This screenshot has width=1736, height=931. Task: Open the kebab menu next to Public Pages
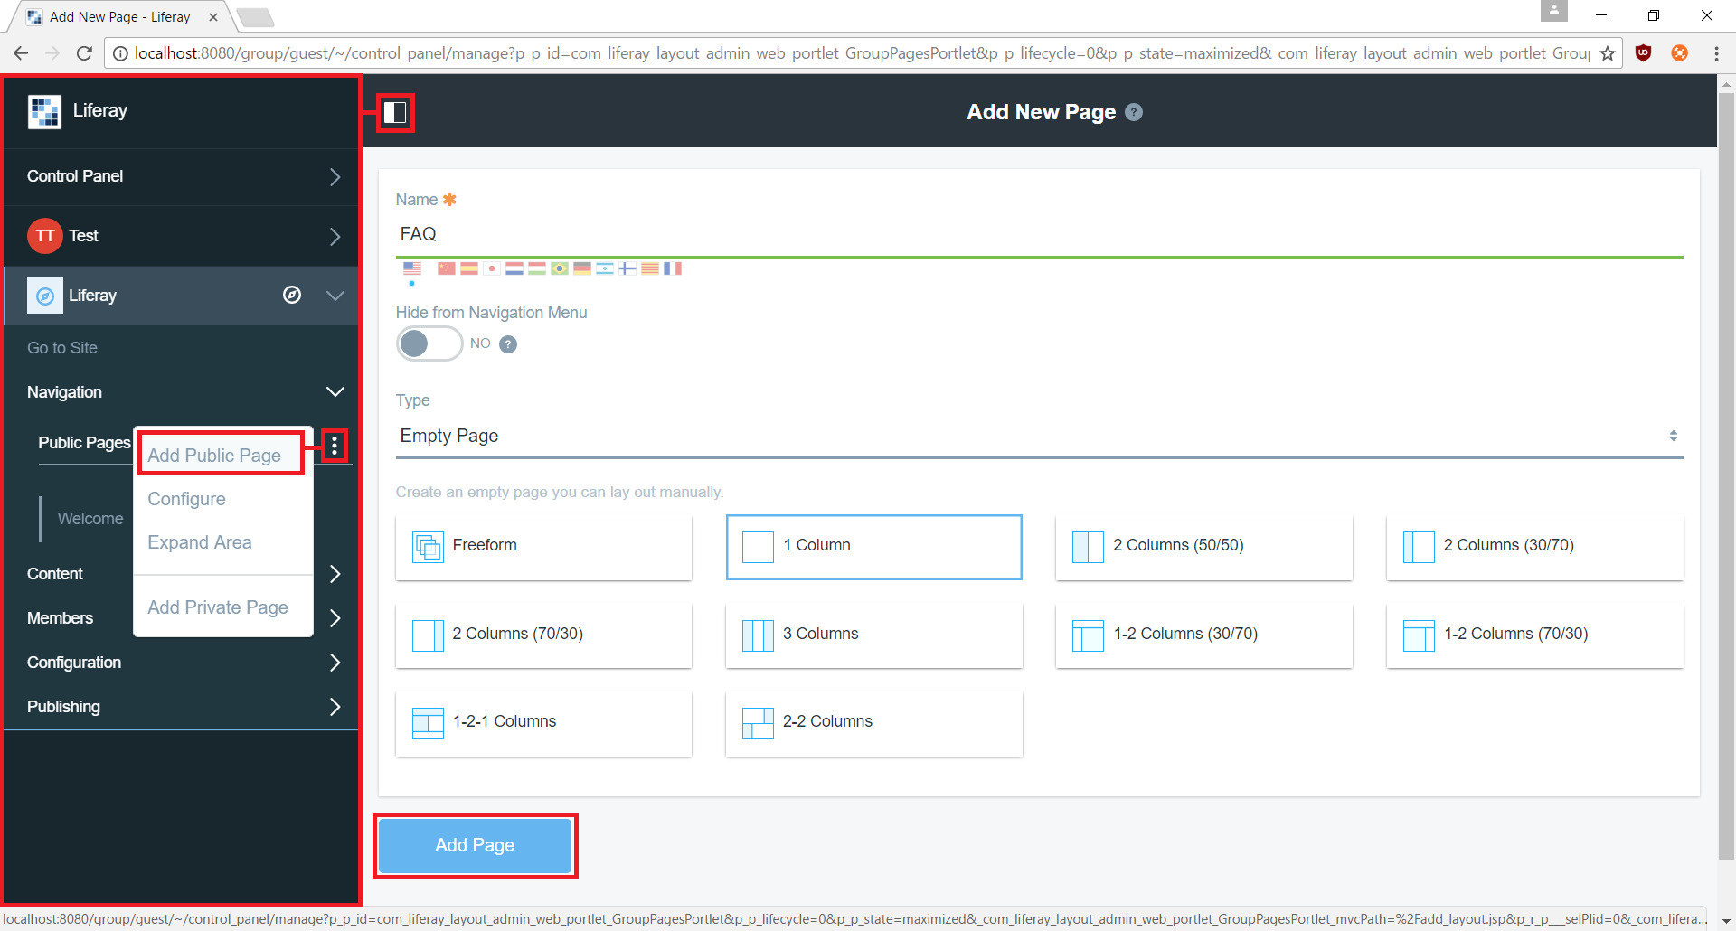[335, 445]
